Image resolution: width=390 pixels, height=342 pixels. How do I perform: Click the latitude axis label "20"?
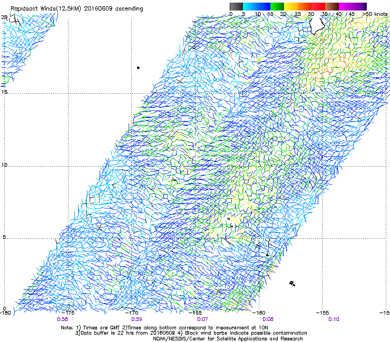tap(4, 17)
